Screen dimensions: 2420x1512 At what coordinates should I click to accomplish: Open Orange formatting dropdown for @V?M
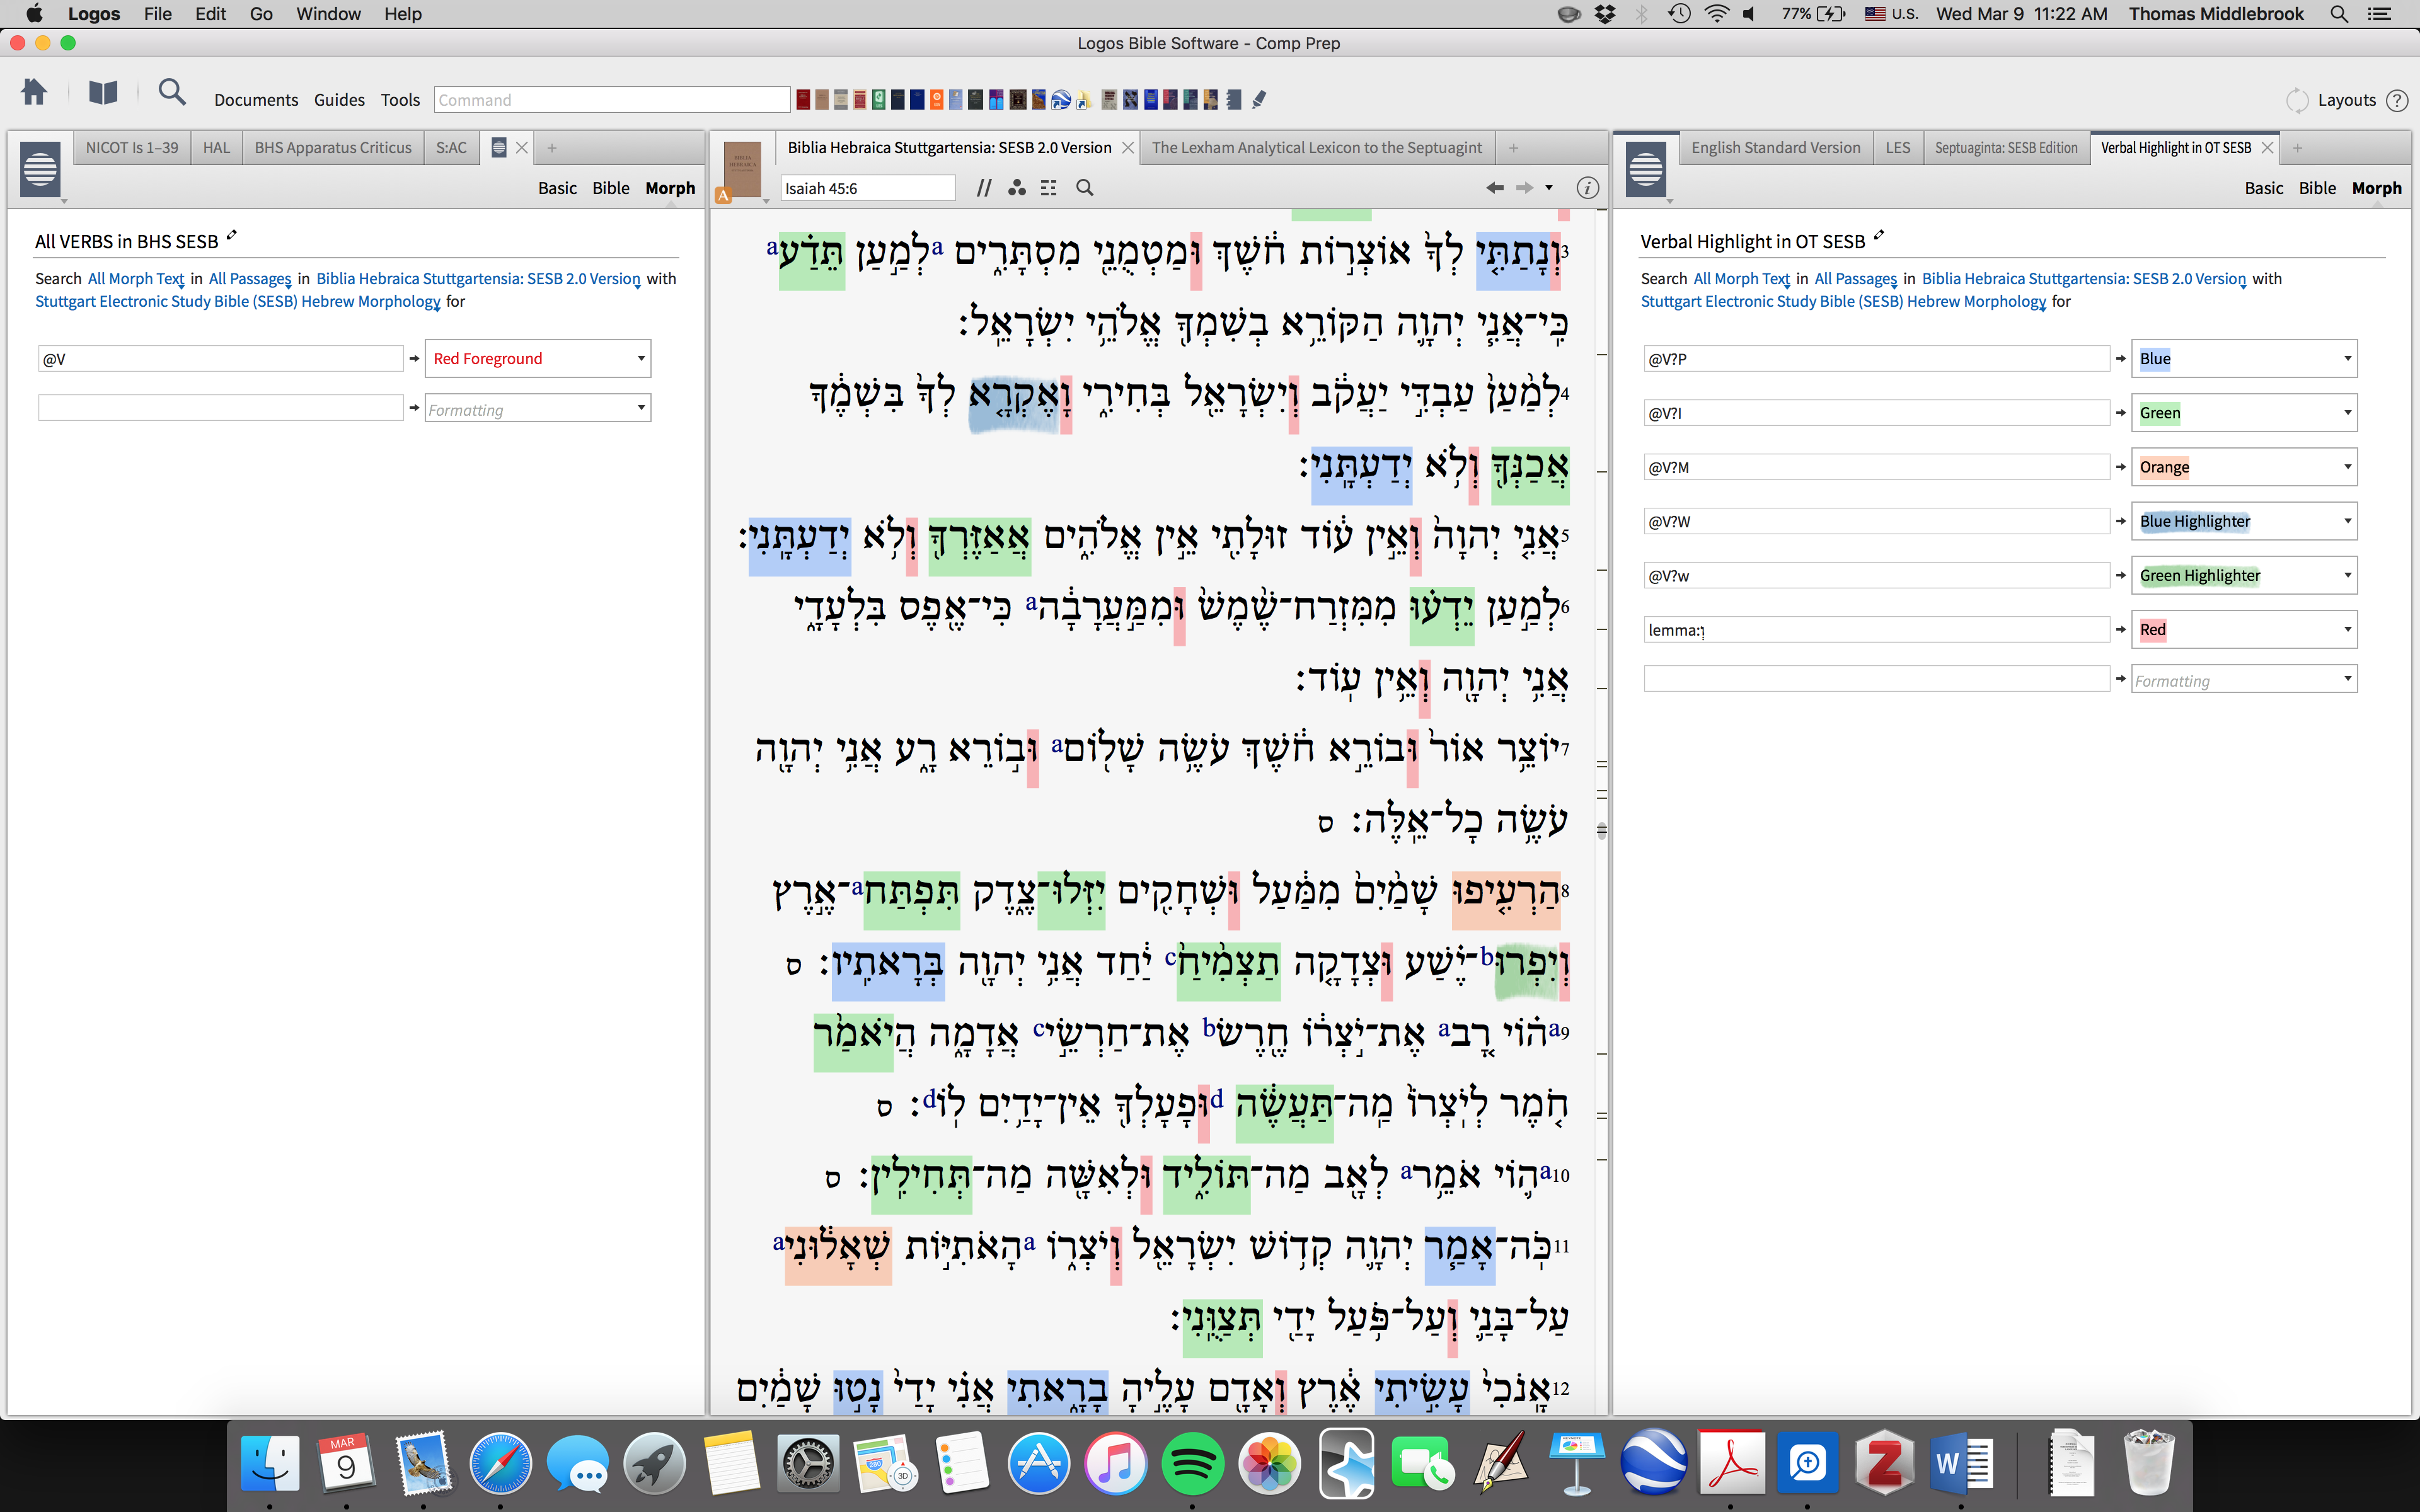point(2244,467)
